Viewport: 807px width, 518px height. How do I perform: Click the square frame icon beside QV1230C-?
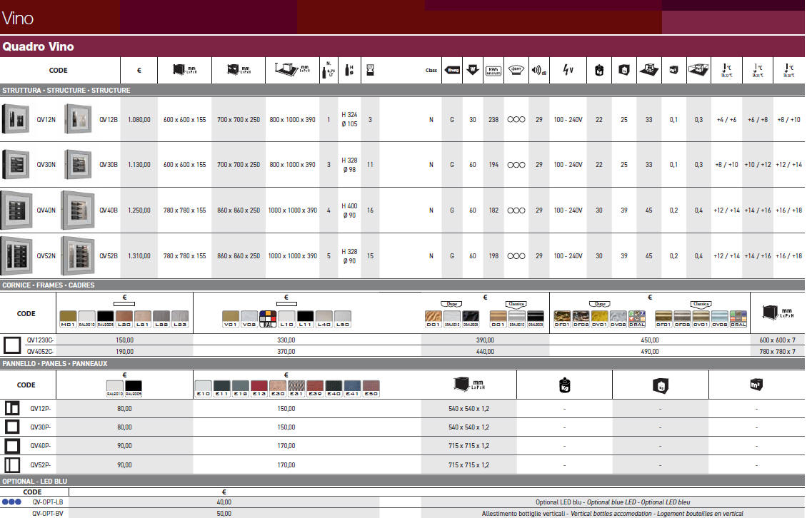(12, 345)
